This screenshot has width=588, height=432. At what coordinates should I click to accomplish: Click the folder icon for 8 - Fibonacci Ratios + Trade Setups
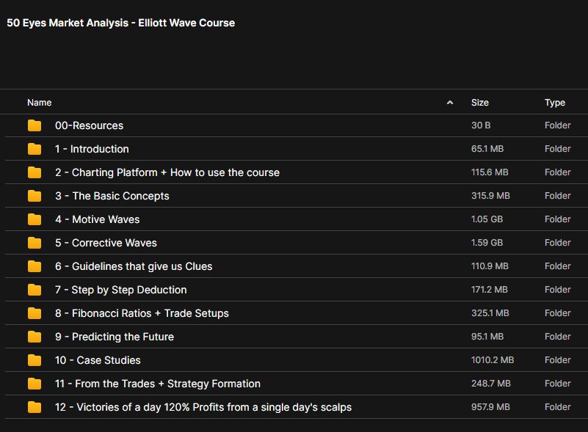click(34, 313)
